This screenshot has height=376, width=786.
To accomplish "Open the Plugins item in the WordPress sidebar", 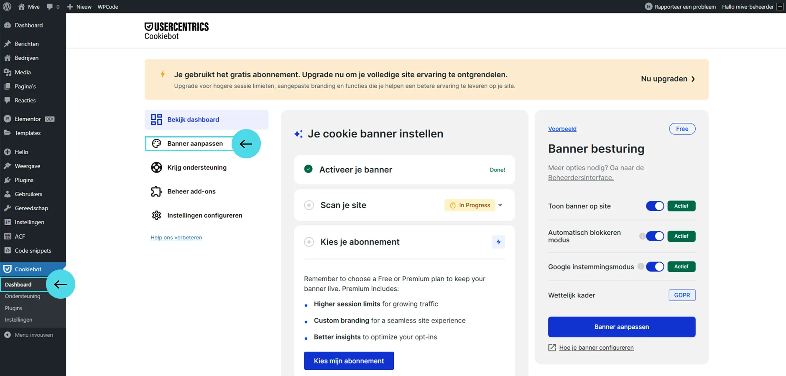I will 24,180.
